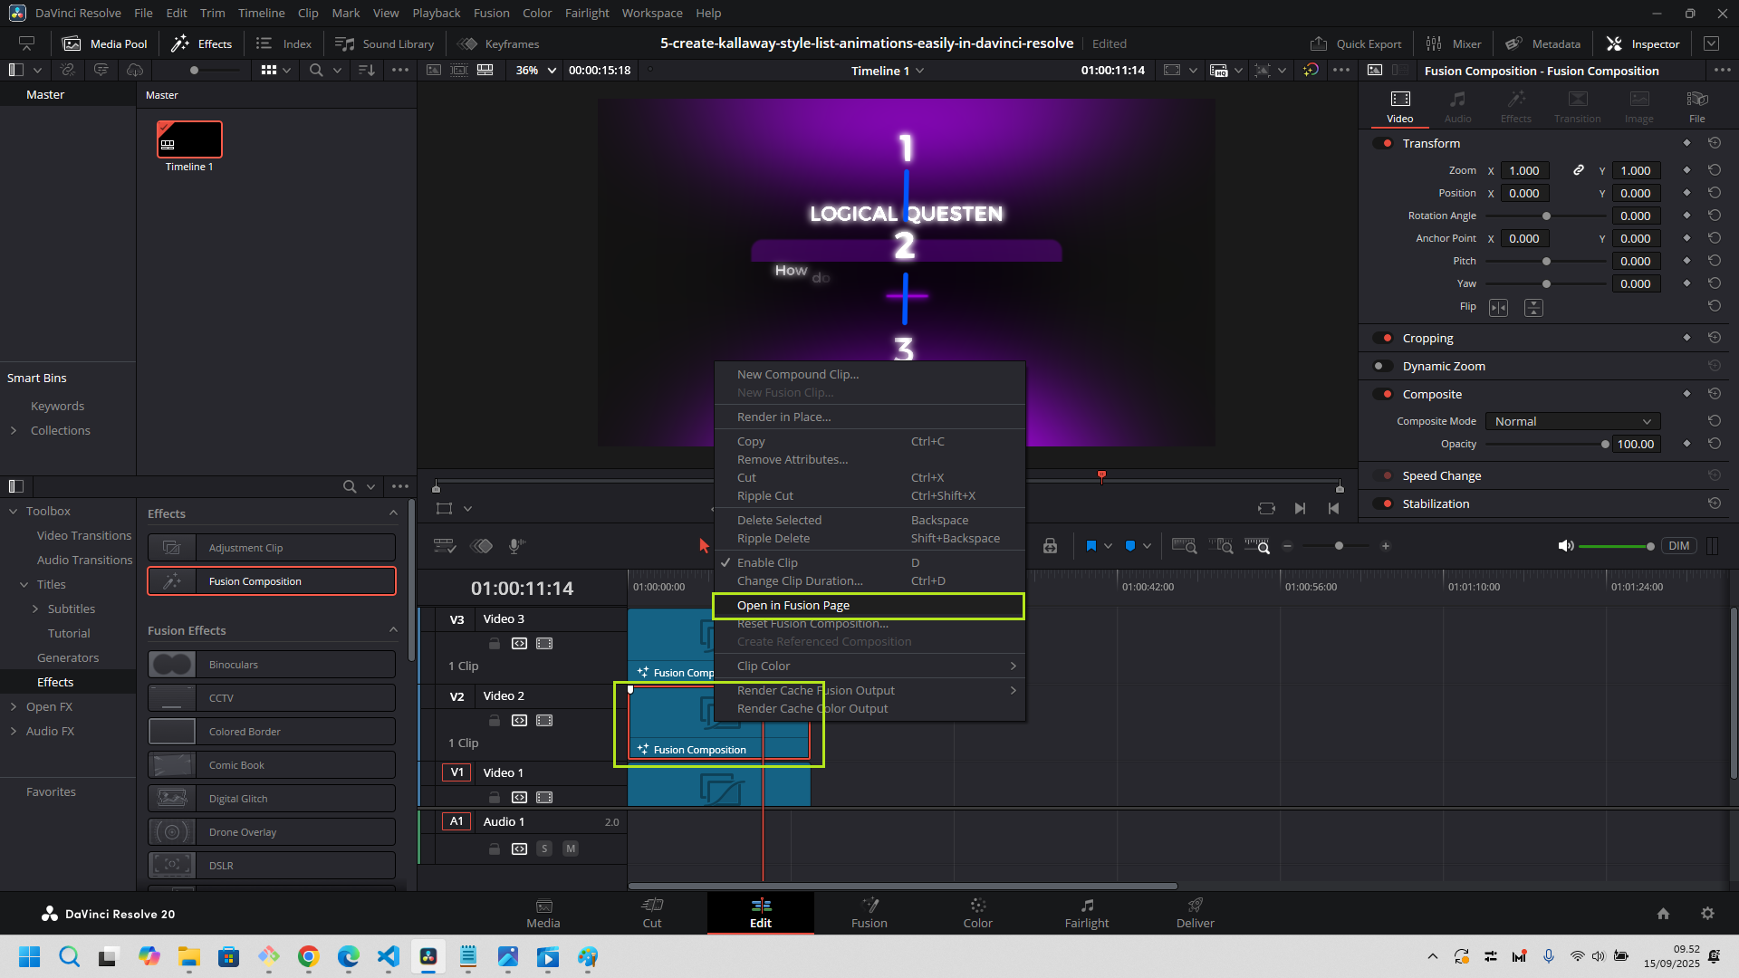This screenshot has height=978, width=1739.
Task: Toggle the Dynamic Zoom switch
Action: [1382, 367]
